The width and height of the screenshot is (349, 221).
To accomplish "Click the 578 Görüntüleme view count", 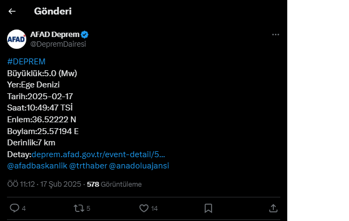I will pos(114,185).
